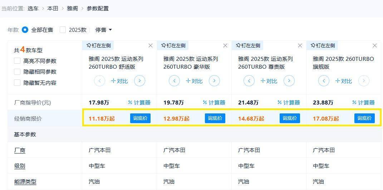Click the next arrow under 舒适版

point(139,81)
